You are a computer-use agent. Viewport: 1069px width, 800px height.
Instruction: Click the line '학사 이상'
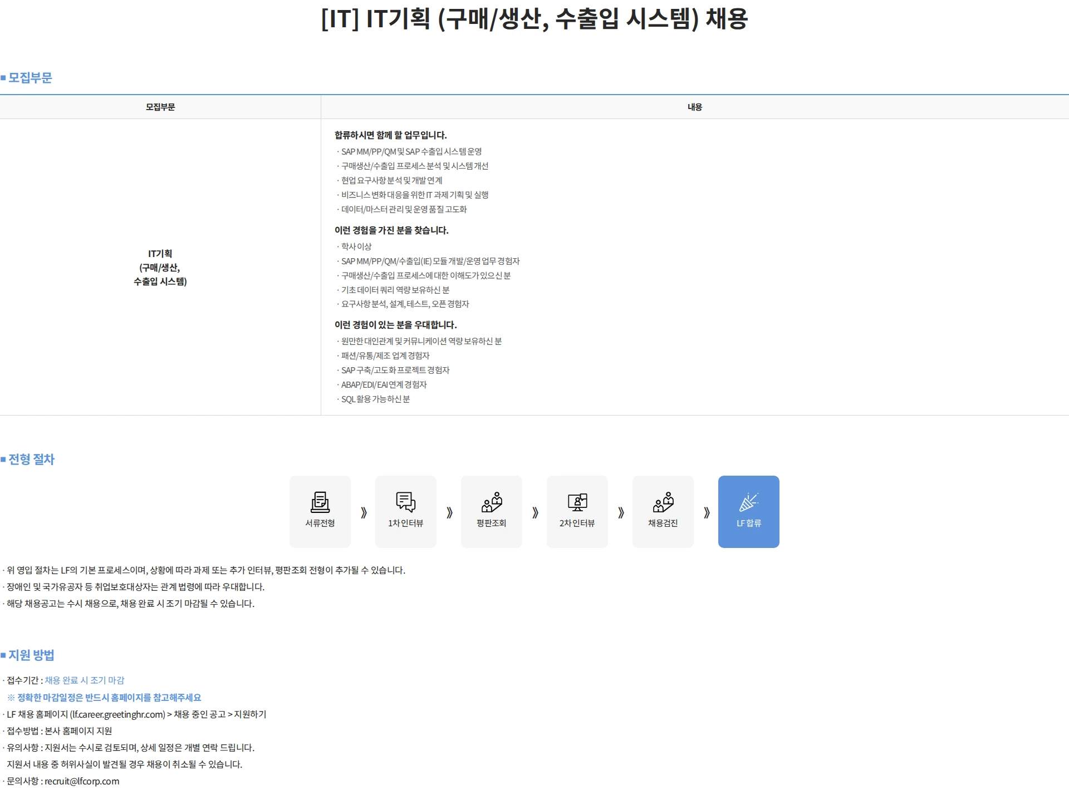pyautogui.click(x=356, y=246)
